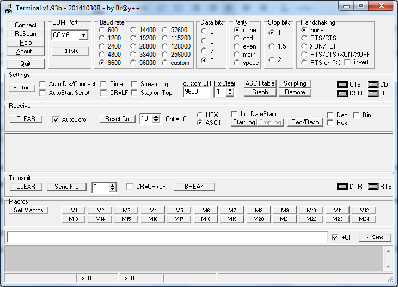This screenshot has width=398, height=287.
Task: Select baud rate 115200
Action: pos(165,38)
